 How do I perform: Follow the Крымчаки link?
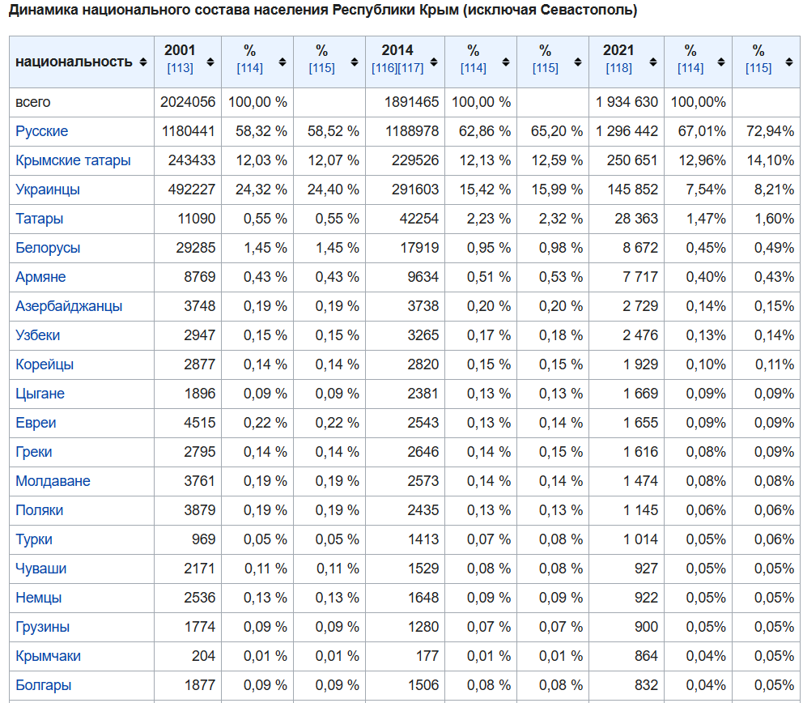(x=48, y=657)
